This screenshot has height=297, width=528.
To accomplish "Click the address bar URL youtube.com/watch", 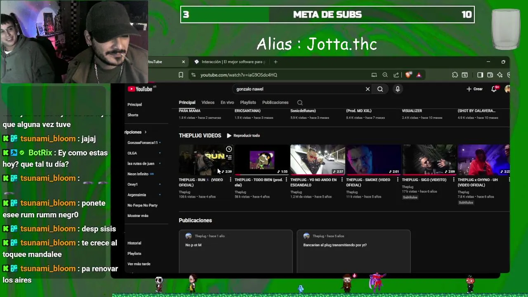I will click(x=239, y=75).
